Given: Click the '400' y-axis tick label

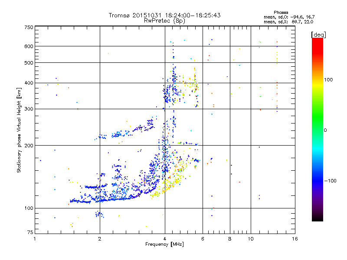Looking at the screenshot, I should tap(29, 83).
